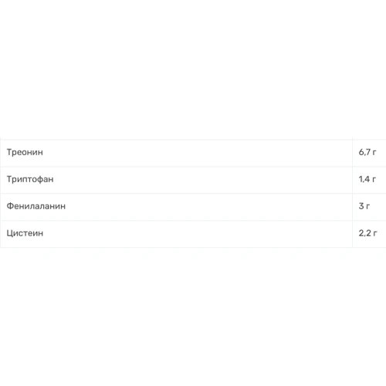
Task: Select the Триптофан amino acid name
Action: pyautogui.click(x=30, y=179)
